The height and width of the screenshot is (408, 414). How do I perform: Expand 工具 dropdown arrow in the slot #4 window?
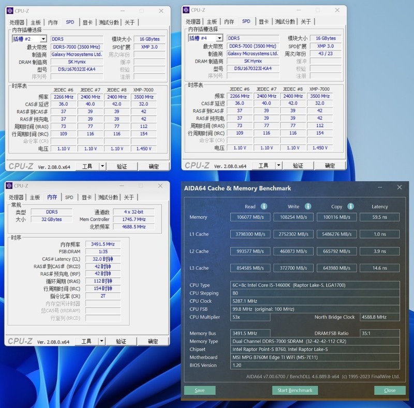pyautogui.click(x=278, y=166)
